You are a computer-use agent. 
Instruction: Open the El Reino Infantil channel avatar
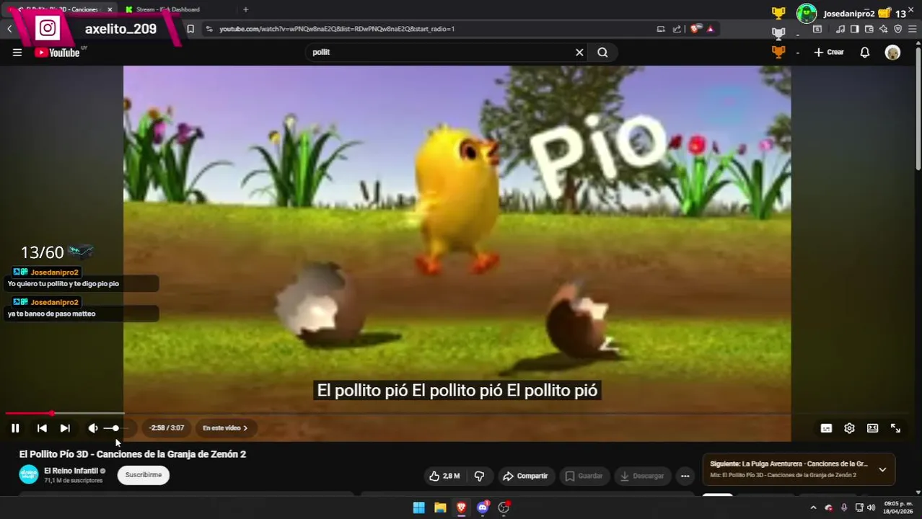coord(29,474)
